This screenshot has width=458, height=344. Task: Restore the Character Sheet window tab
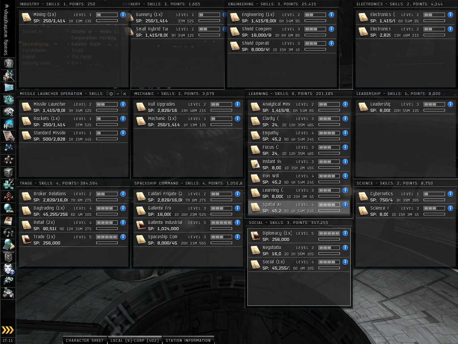click(x=85, y=340)
